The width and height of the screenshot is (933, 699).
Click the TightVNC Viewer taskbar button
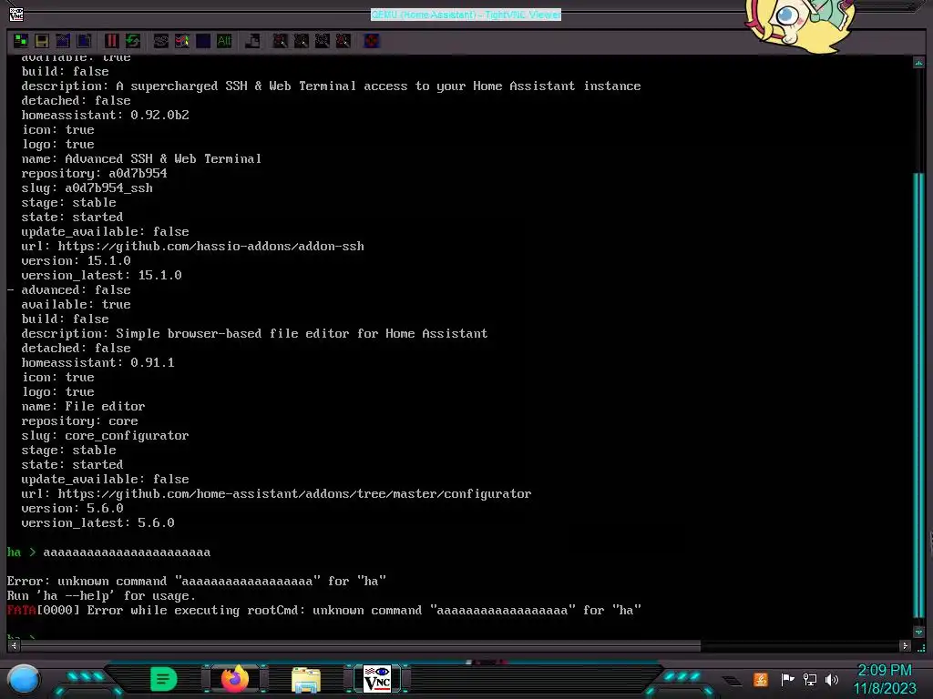tap(377, 679)
